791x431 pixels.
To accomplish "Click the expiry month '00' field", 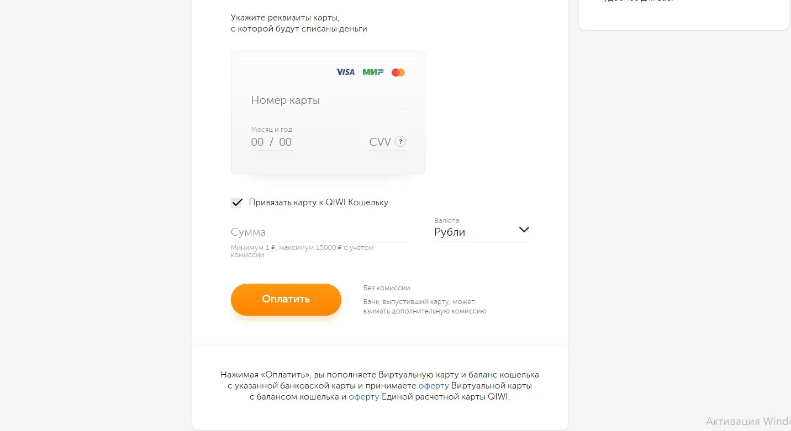I will tap(257, 142).
